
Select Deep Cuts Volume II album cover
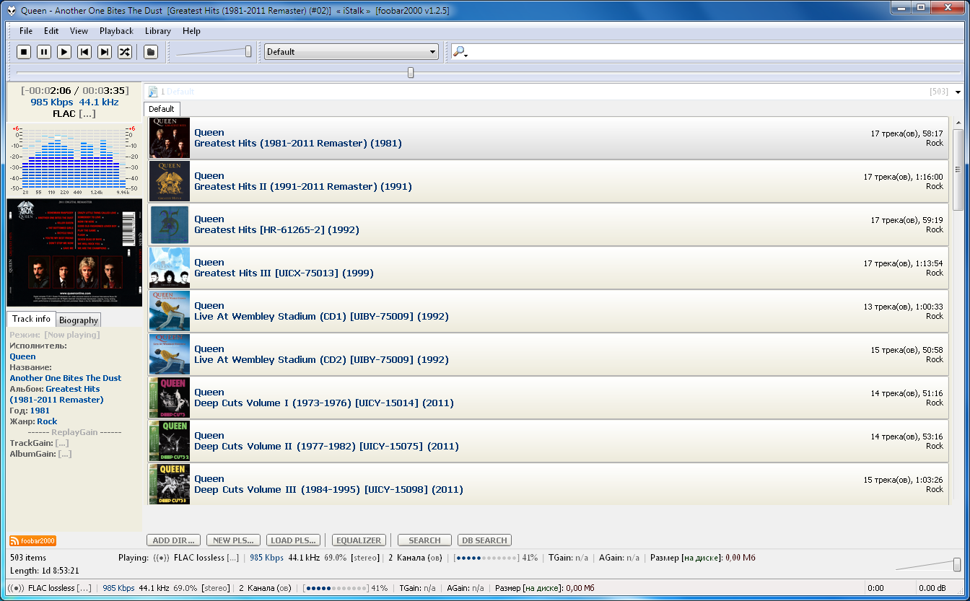coord(170,441)
